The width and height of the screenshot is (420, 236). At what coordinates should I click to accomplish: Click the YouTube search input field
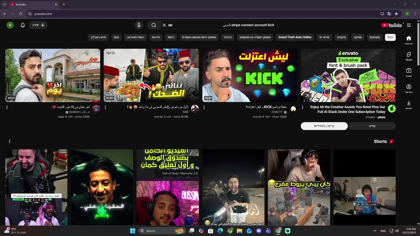point(224,25)
